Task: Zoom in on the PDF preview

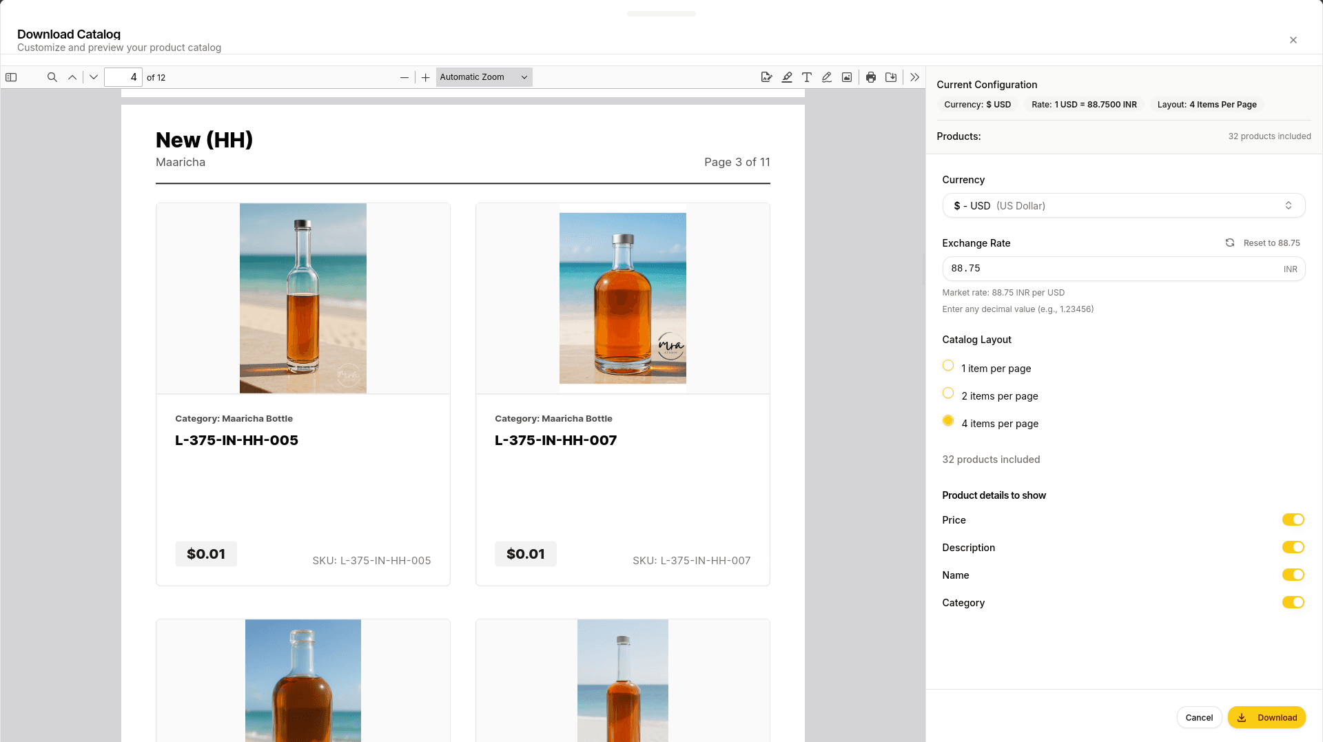Action: (x=425, y=77)
